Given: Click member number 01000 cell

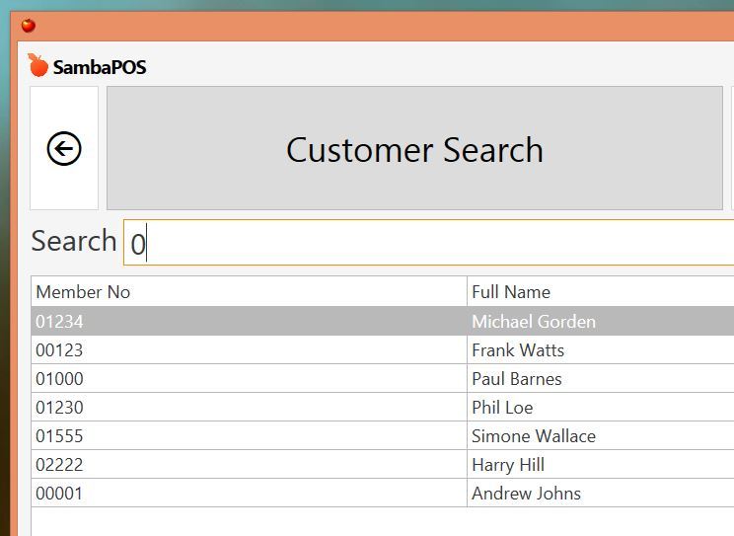Looking at the screenshot, I should click(249, 379).
